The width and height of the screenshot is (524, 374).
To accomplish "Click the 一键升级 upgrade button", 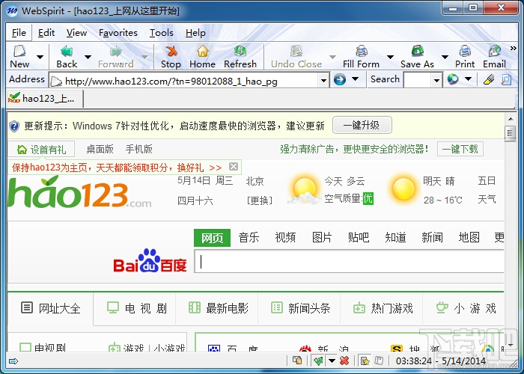I will coord(362,125).
